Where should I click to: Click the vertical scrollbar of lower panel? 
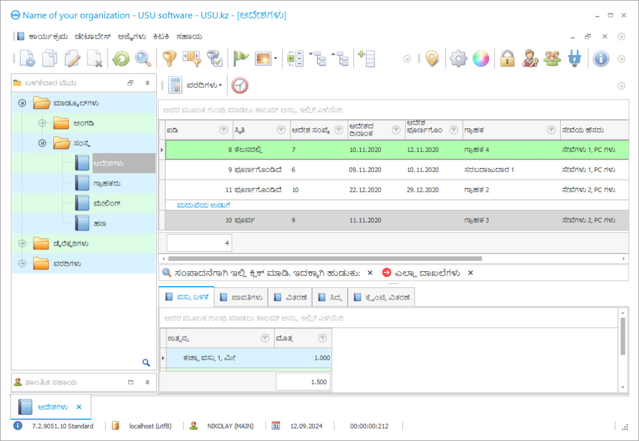[x=623, y=336]
